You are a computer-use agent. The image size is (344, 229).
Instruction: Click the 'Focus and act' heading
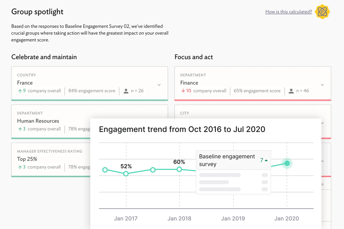[x=194, y=57]
